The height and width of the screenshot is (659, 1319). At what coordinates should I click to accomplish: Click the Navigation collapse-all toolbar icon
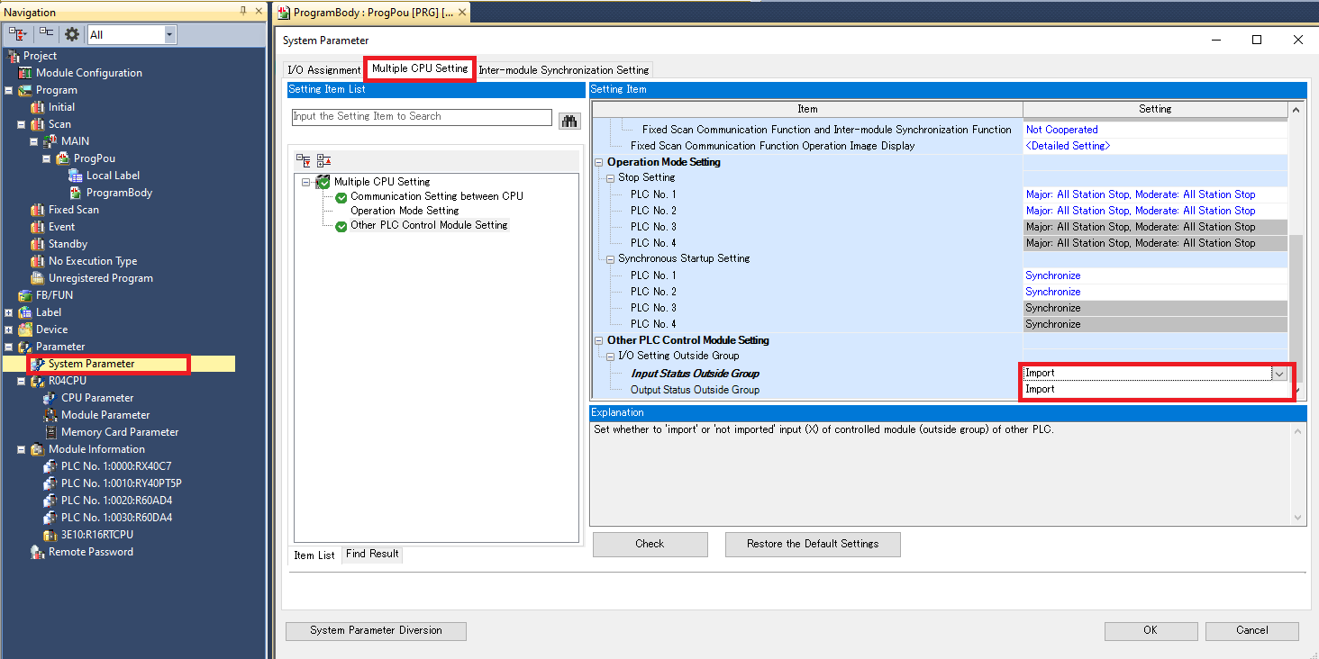tap(46, 34)
